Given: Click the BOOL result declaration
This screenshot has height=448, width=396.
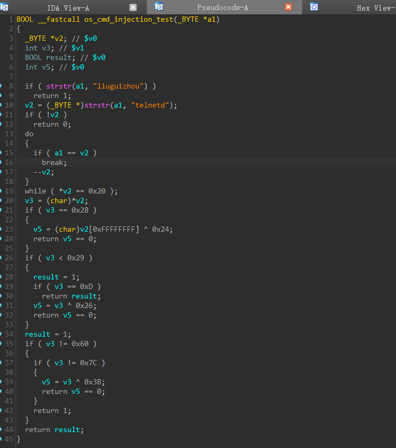Looking at the screenshot, I should point(50,57).
